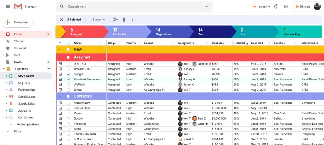324x145 pixels.
Task: Click Ben E avatar in Spotify row
Action: (x=195, y=118)
